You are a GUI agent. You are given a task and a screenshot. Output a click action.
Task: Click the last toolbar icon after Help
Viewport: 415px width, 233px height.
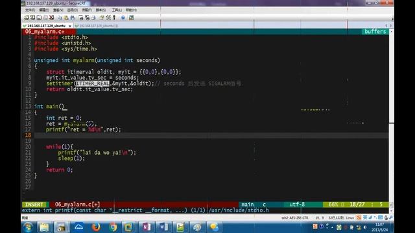131,17
